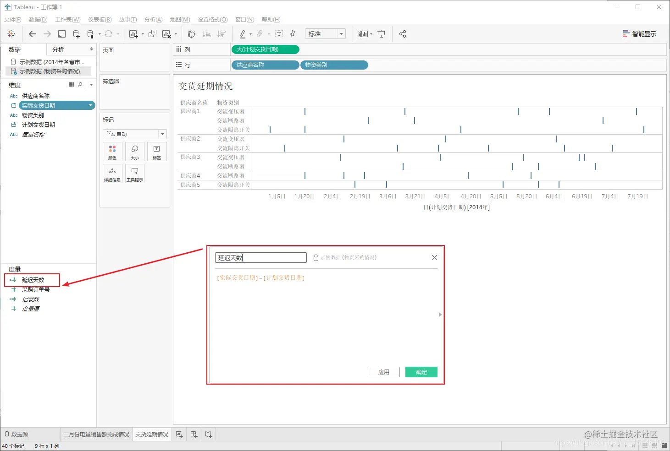
Task: Click the 天(计划交货日期) pill on columns
Action: [x=265, y=49]
